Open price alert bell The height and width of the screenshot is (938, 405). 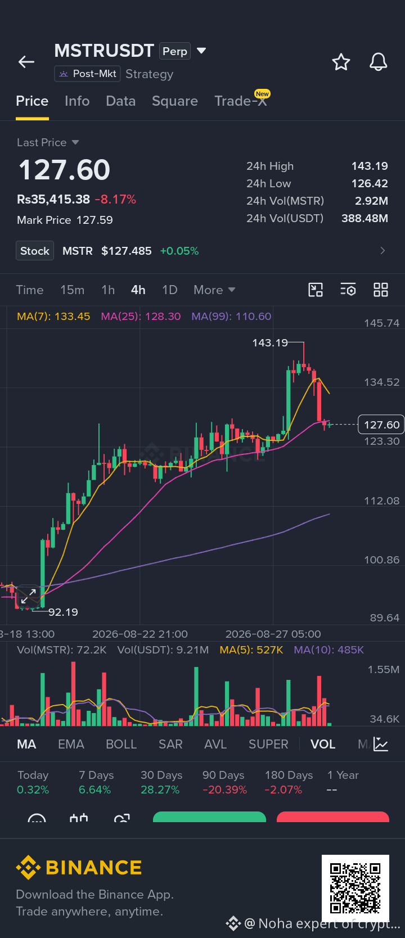coord(378,62)
